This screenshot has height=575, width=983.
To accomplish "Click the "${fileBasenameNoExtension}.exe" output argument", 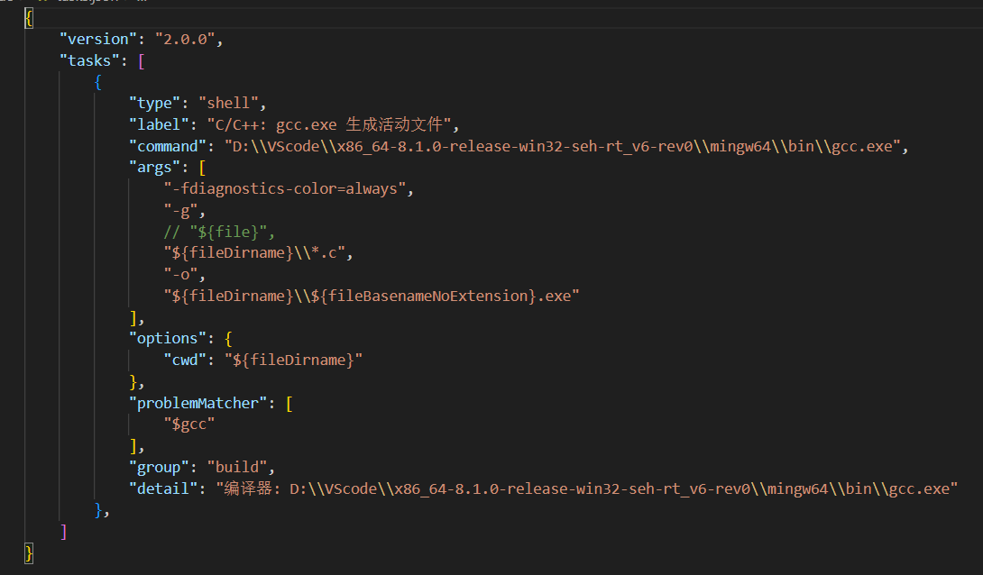I will (x=372, y=296).
